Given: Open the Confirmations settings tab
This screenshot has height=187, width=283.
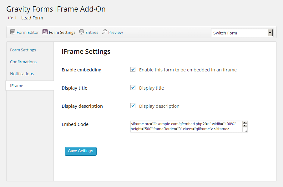Looking at the screenshot, I should click(23, 62).
